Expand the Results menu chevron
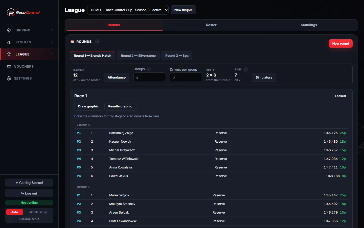Viewport: 364px width, 228px height. [x=52, y=42]
